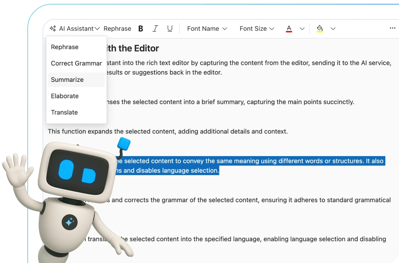Apply bold formatting with the B icon
Screen dimensions: 399x263
pos(140,28)
